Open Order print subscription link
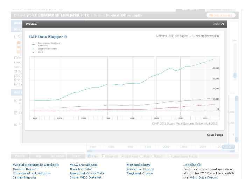The height and width of the screenshot is (189, 252). point(31,173)
